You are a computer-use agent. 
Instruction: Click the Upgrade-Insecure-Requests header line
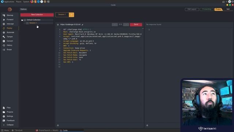click(77, 51)
